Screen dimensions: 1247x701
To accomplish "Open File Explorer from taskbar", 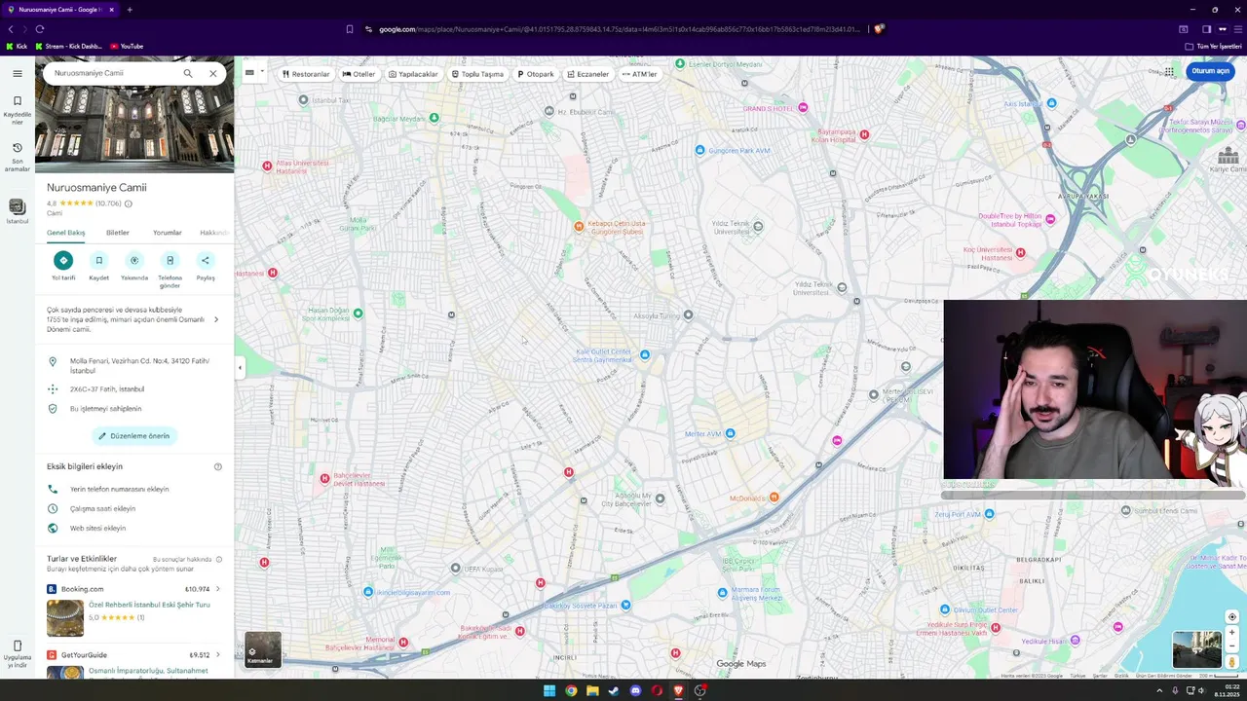I will tap(592, 691).
